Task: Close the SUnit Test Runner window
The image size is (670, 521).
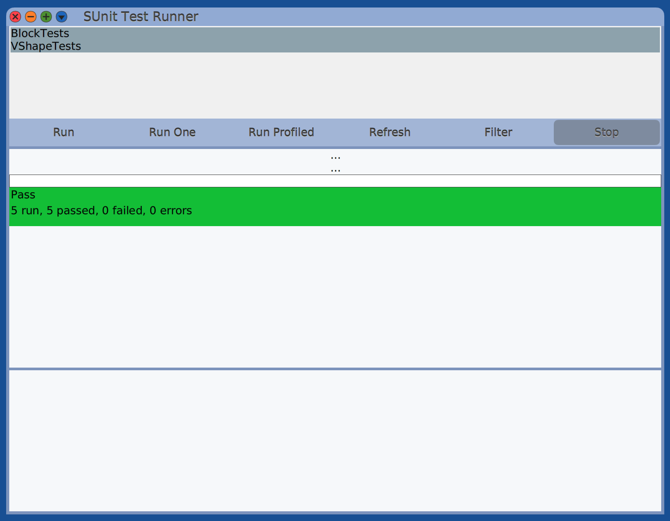Action: click(x=15, y=16)
